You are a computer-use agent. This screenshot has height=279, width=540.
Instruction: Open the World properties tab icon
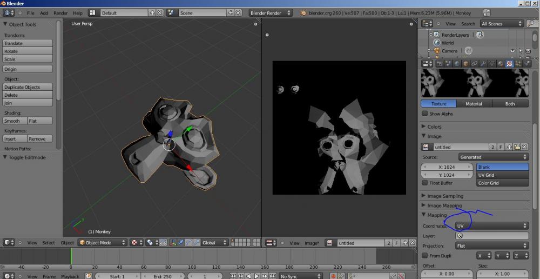457,64
